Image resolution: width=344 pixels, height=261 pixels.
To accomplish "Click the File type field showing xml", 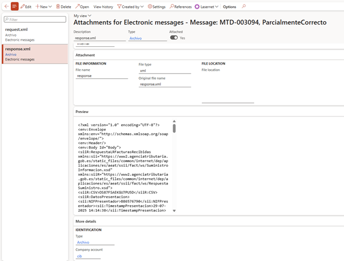I will click(x=165, y=71).
